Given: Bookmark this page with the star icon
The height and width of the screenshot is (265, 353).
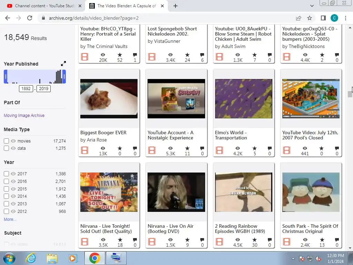Looking at the screenshot, I should [310, 18].
